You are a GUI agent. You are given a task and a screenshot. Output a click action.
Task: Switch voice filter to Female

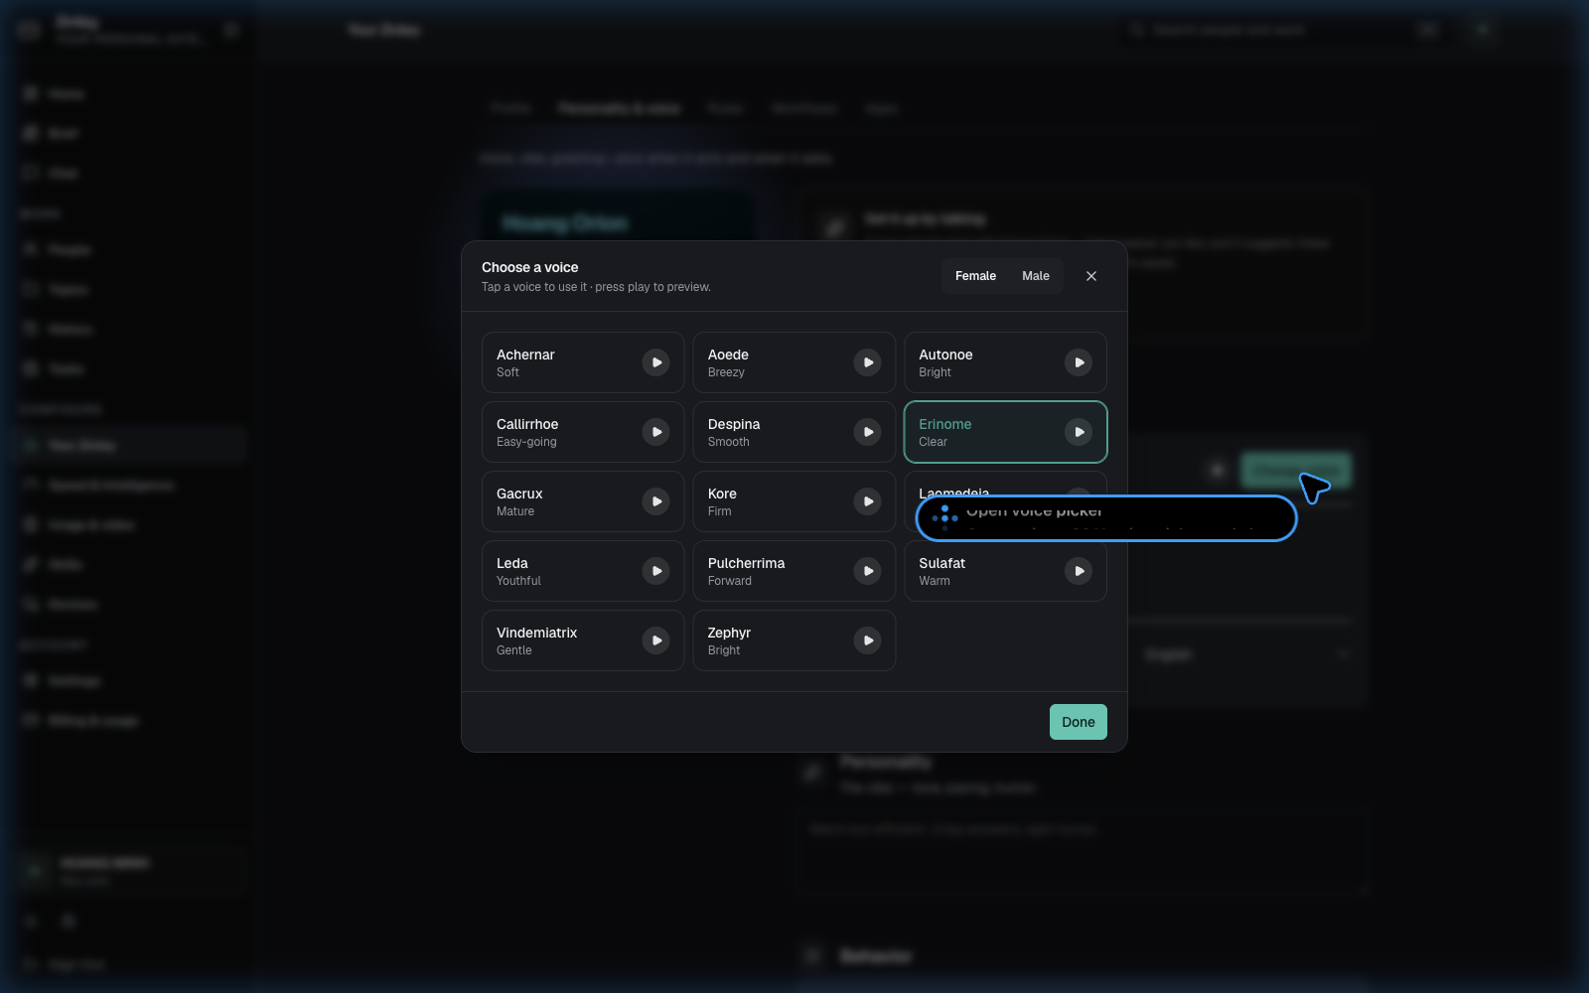click(x=975, y=276)
